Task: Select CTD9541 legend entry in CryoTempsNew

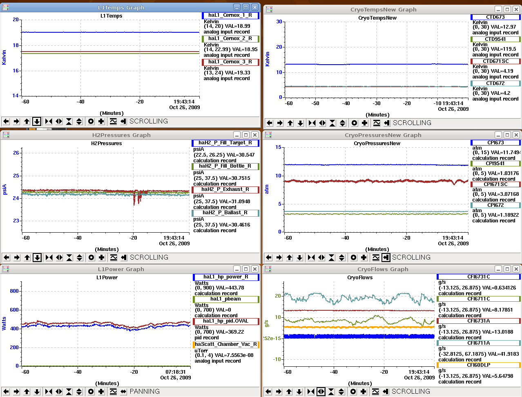Action: click(x=495, y=39)
